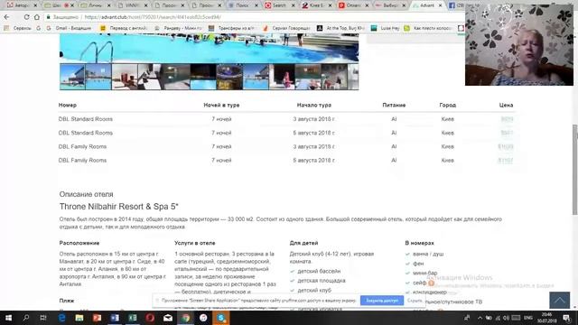Click the taskbar clock and date
This screenshot has height=325, width=578.
point(546,318)
